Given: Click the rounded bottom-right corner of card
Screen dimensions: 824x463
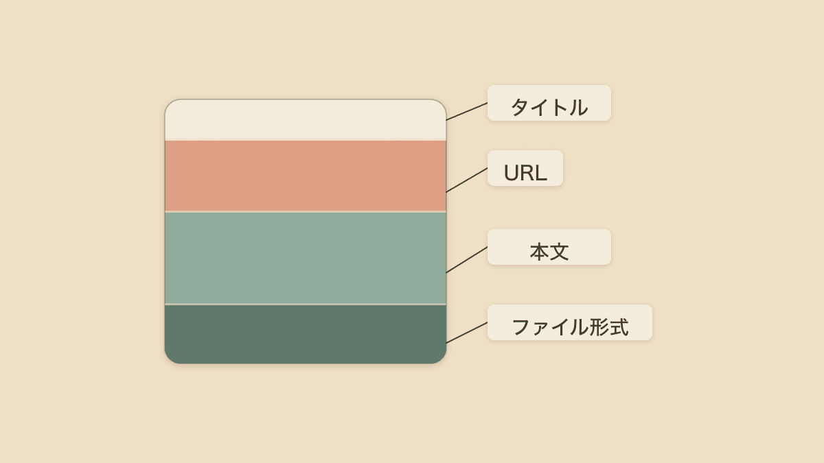Looking at the screenshot, I should pos(441,358).
